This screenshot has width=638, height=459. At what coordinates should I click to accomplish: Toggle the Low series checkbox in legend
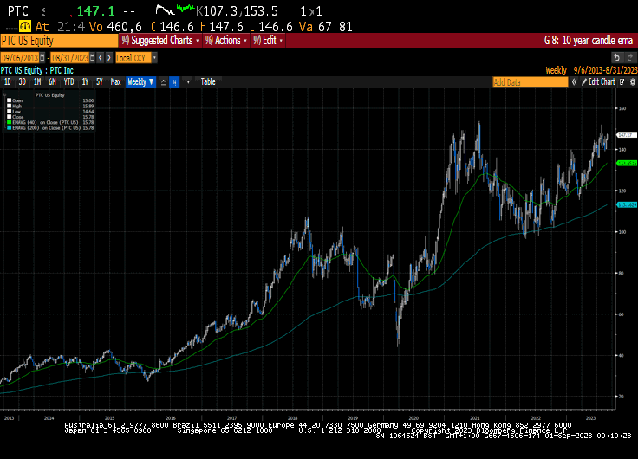point(9,112)
